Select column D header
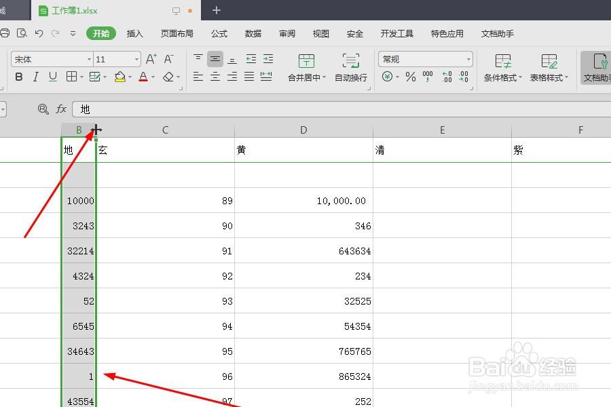The width and height of the screenshot is (611, 407). pyautogui.click(x=303, y=130)
